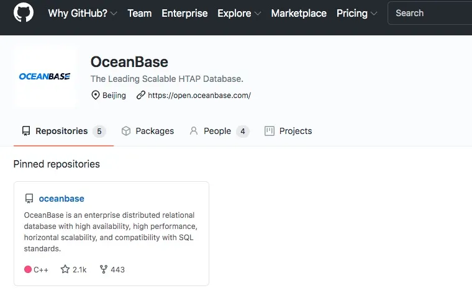Screen dimensions: 472x296
Task: Focus the Search input field
Action: (x=430, y=13)
